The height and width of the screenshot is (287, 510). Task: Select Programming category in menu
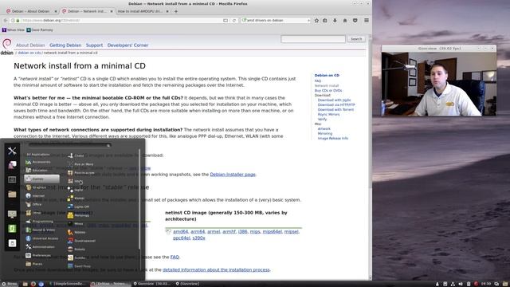pos(40,222)
